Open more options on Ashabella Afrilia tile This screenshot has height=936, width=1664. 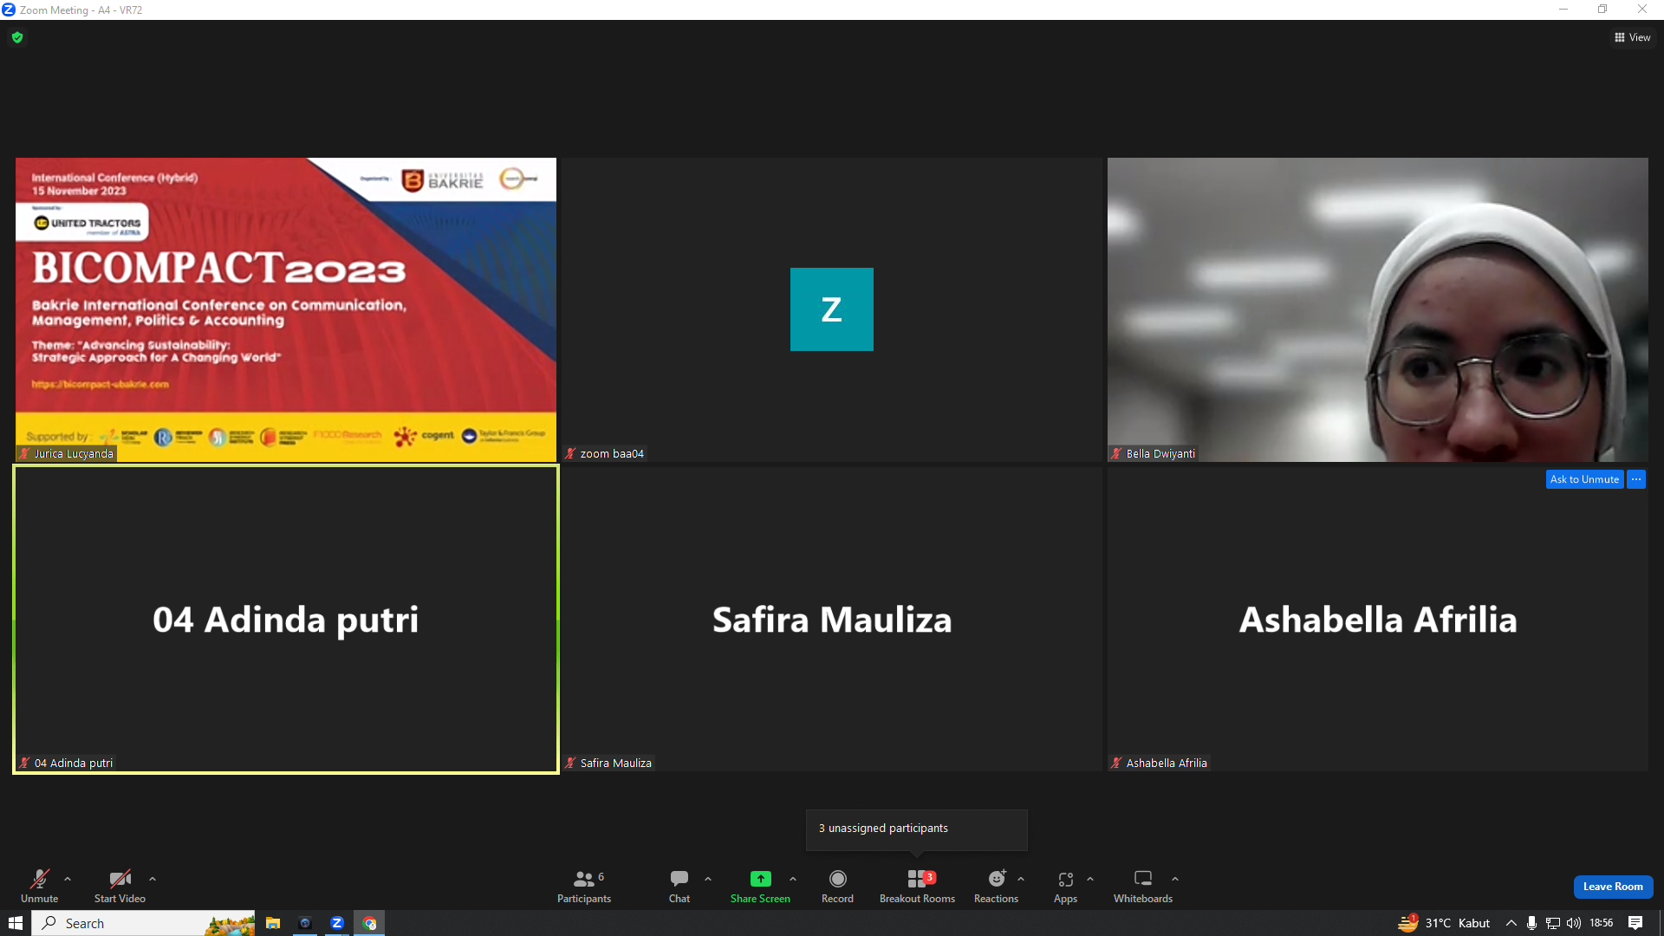pos(1636,479)
